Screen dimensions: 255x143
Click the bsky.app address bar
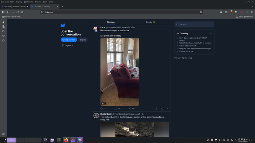click(121, 12)
